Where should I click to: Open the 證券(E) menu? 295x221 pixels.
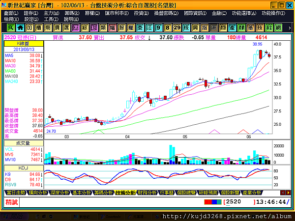pos(31,13)
